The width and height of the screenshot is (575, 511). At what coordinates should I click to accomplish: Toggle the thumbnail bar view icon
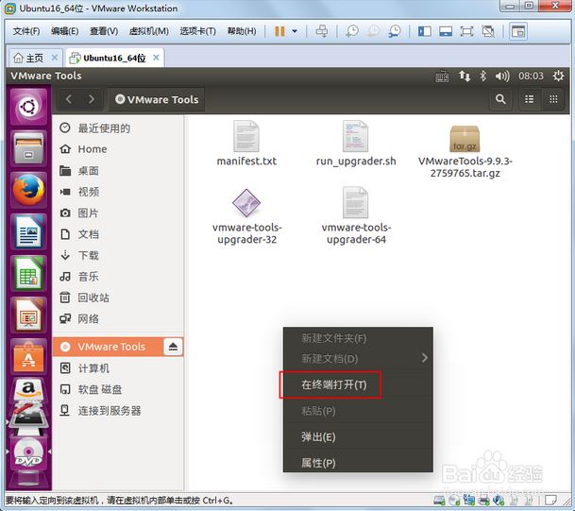[446, 31]
